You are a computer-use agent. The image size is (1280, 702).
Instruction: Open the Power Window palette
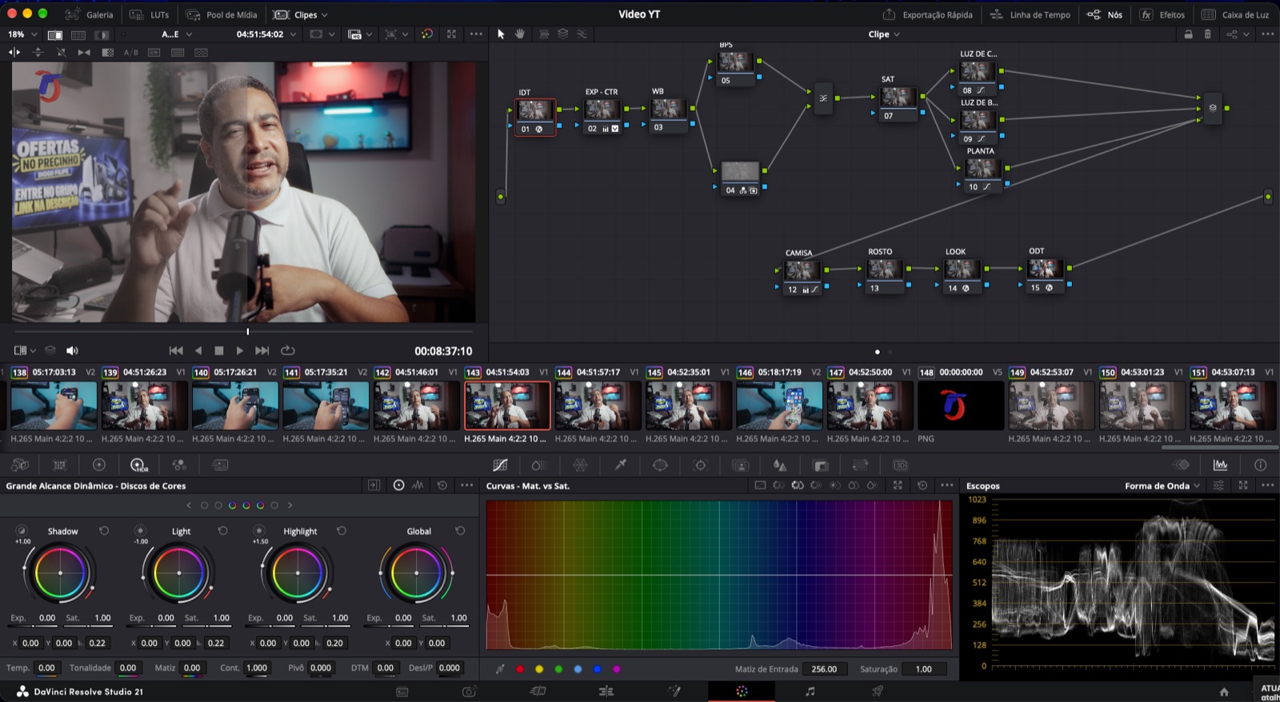660,465
